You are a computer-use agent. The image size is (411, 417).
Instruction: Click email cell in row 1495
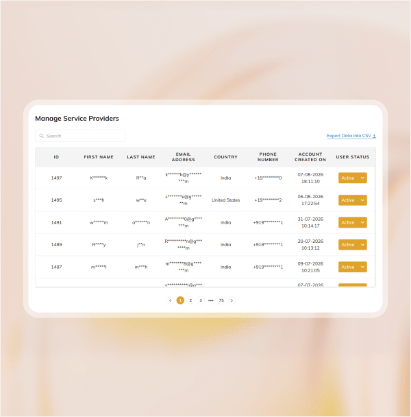pyautogui.click(x=184, y=200)
